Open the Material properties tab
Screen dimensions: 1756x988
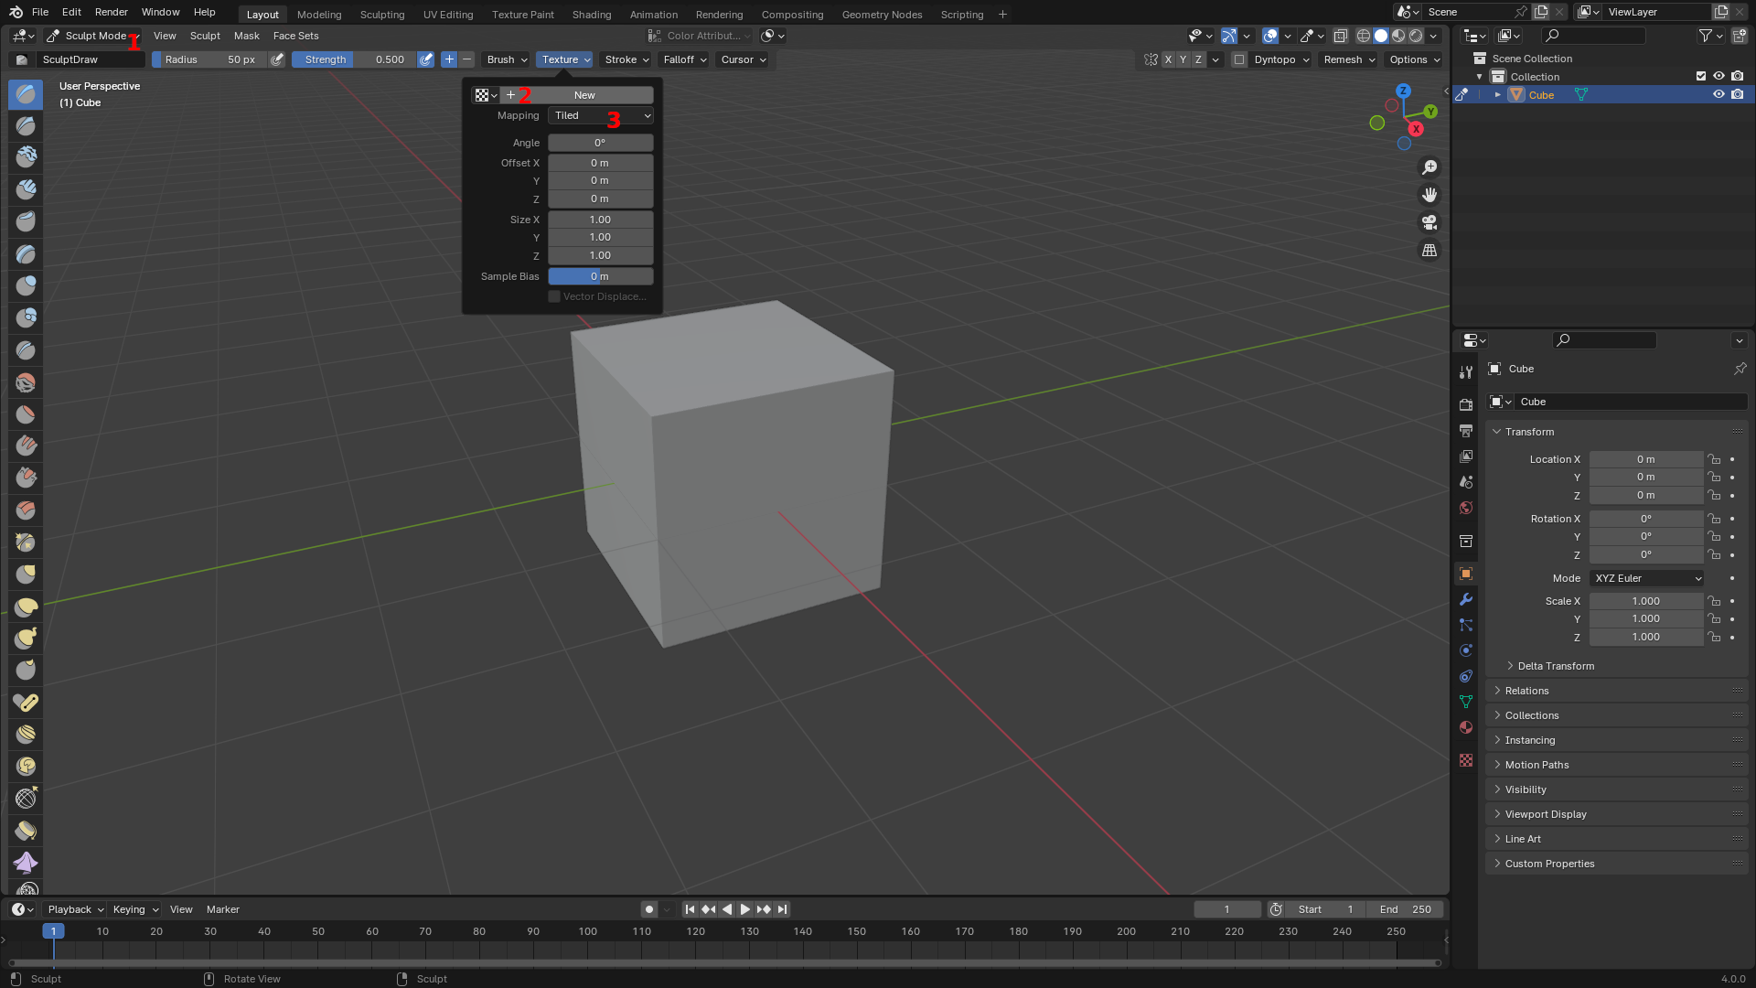click(1466, 727)
